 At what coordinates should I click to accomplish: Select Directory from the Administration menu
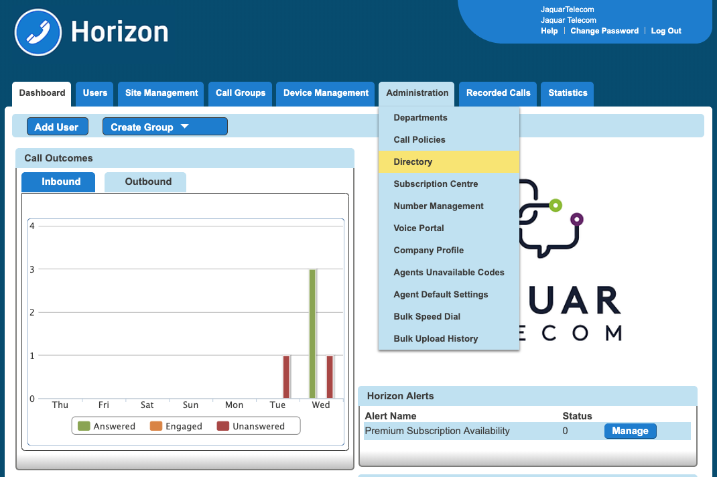[413, 162]
